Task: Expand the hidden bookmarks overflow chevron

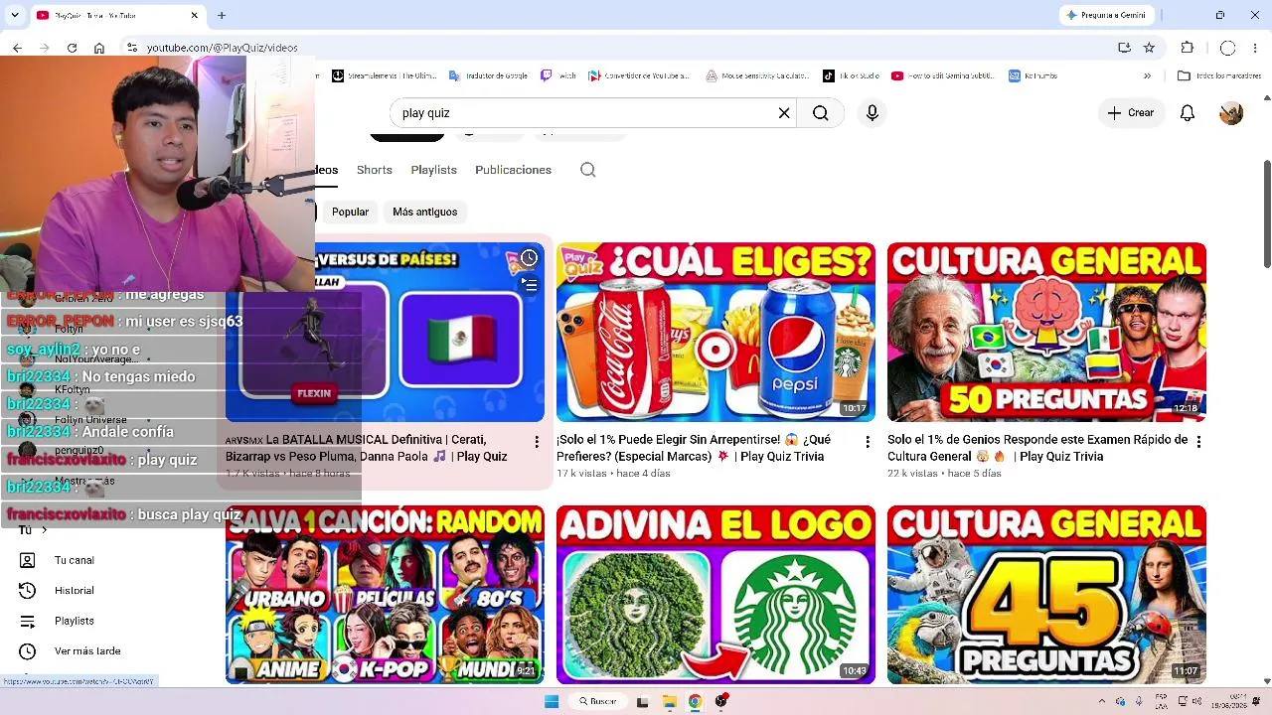Action: 1148,75
